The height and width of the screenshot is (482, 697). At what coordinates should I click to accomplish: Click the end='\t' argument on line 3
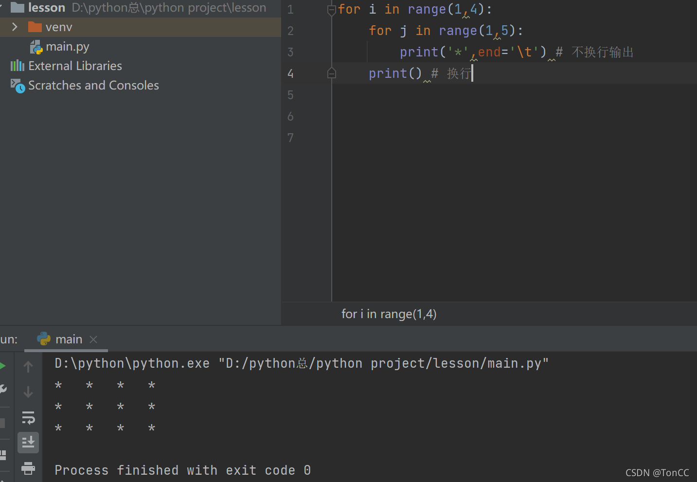(509, 52)
